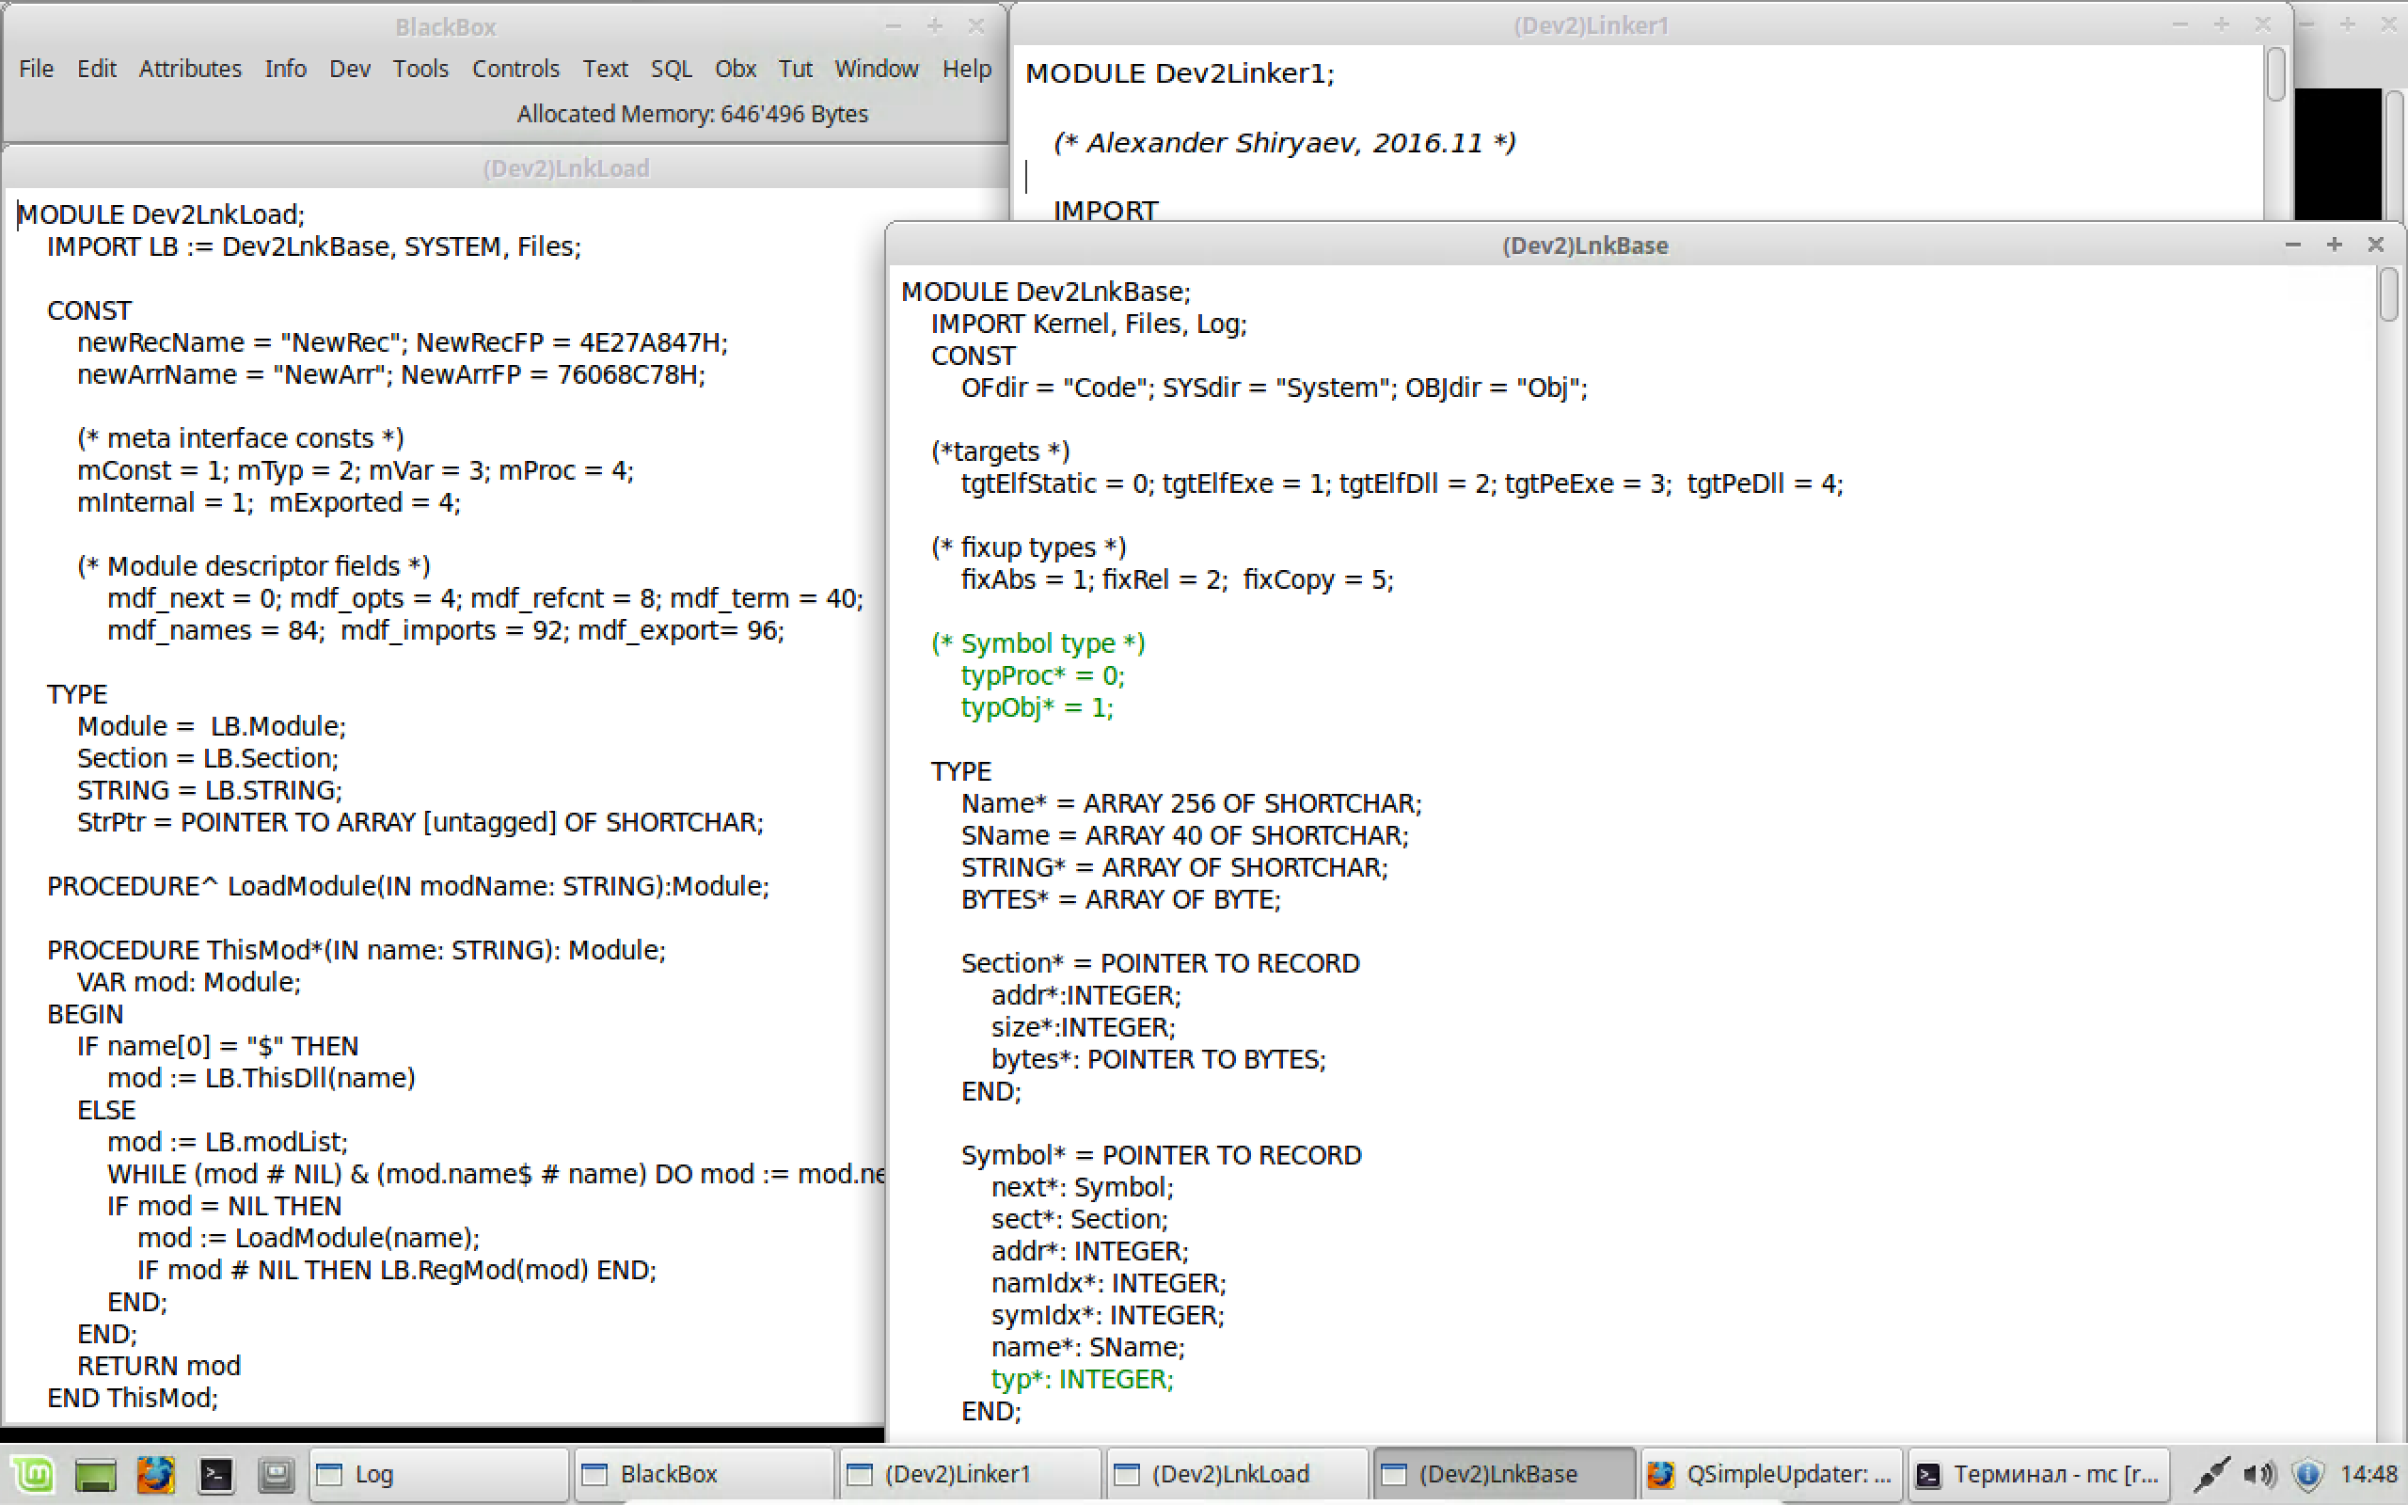Image resolution: width=2408 pixels, height=1505 pixels.
Task: Click the LnkBase window vertical scrollbar thumb
Action: tap(2389, 295)
